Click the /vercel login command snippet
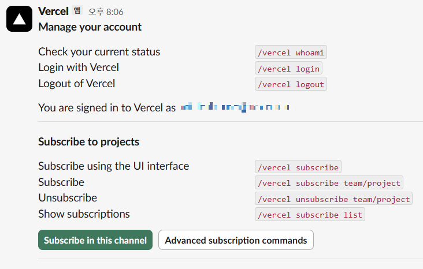 coord(288,69)
